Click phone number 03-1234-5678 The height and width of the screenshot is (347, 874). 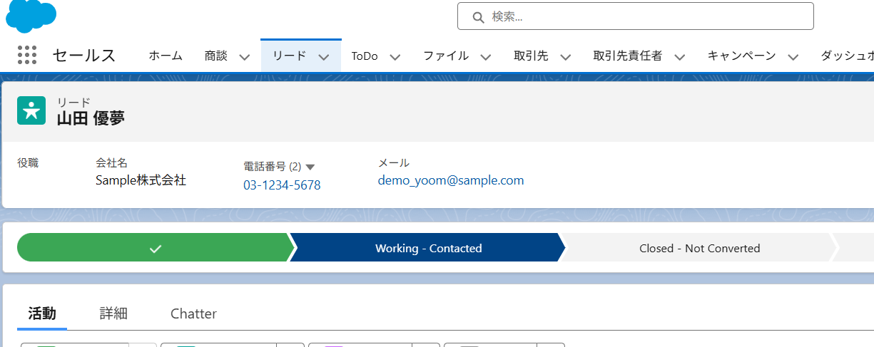pyautogui.click(x=282, y=185)
